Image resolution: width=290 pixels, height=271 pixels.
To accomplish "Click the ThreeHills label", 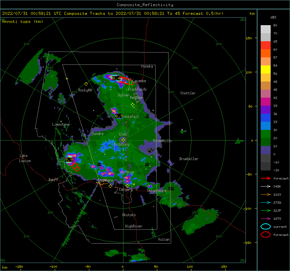I will tap(162, 141).
